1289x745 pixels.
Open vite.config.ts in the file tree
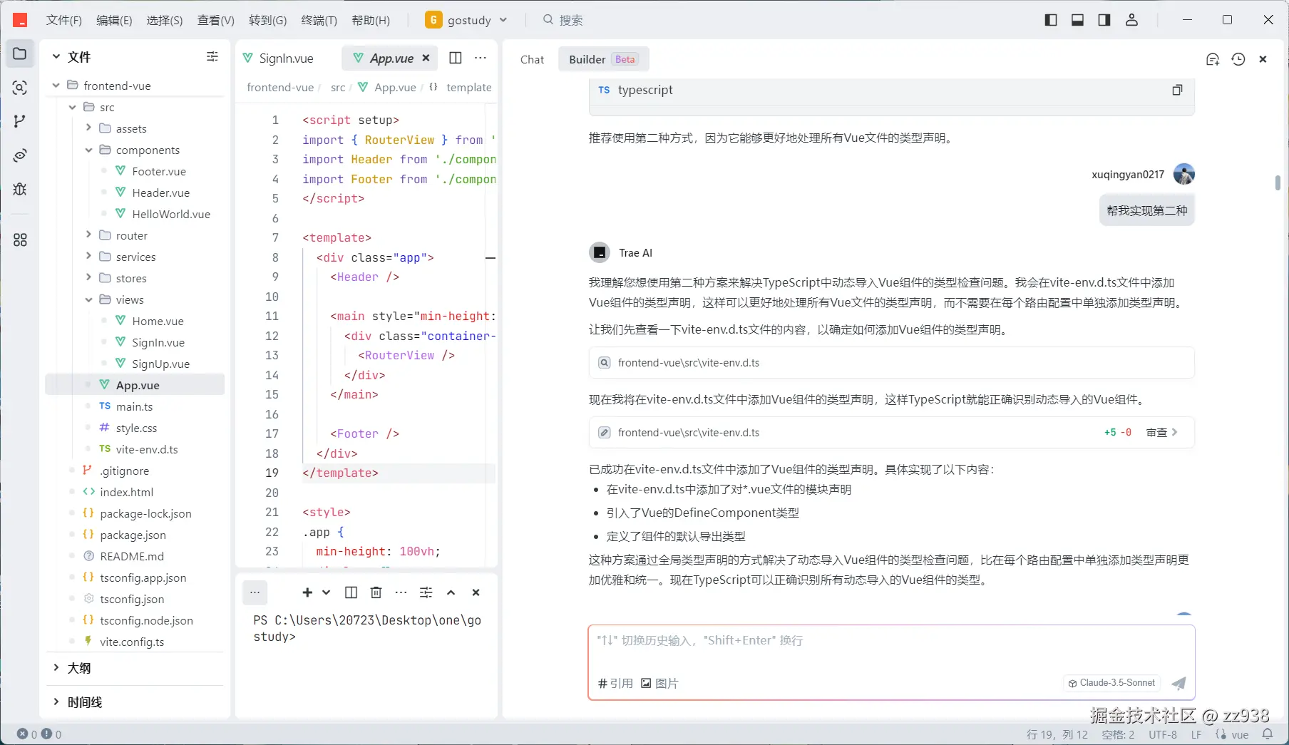coord(132,642)
